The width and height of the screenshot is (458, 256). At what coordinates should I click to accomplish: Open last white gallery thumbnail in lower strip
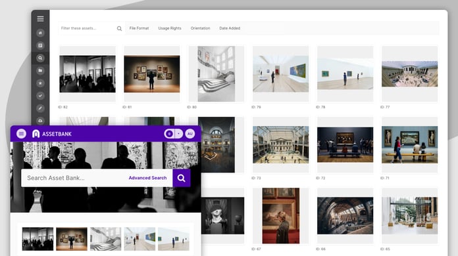(174, 239)
